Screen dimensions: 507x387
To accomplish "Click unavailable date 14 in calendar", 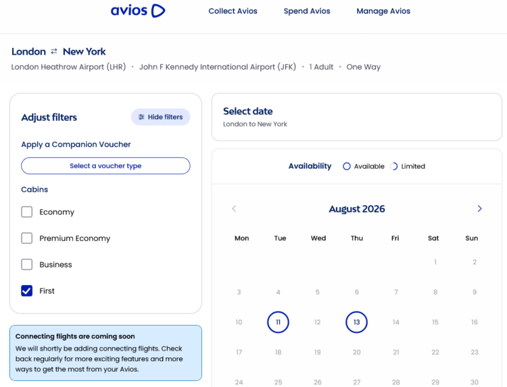I will pos(395,322).
